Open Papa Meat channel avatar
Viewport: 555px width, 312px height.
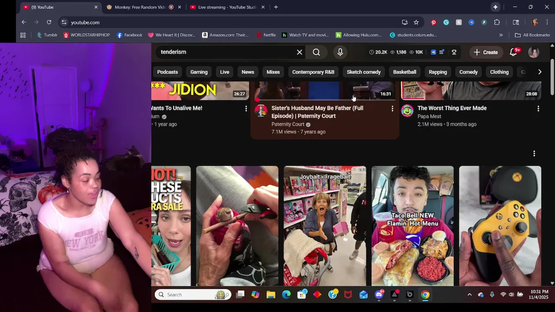[x=407, y=111]
